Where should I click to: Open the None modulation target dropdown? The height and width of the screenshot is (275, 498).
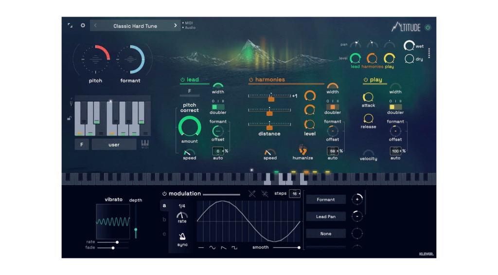[x=326, y=234]
